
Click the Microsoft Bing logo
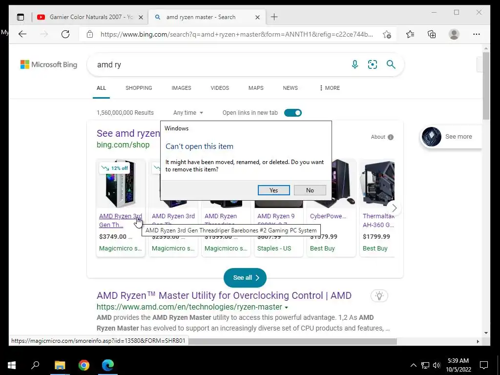49,65
